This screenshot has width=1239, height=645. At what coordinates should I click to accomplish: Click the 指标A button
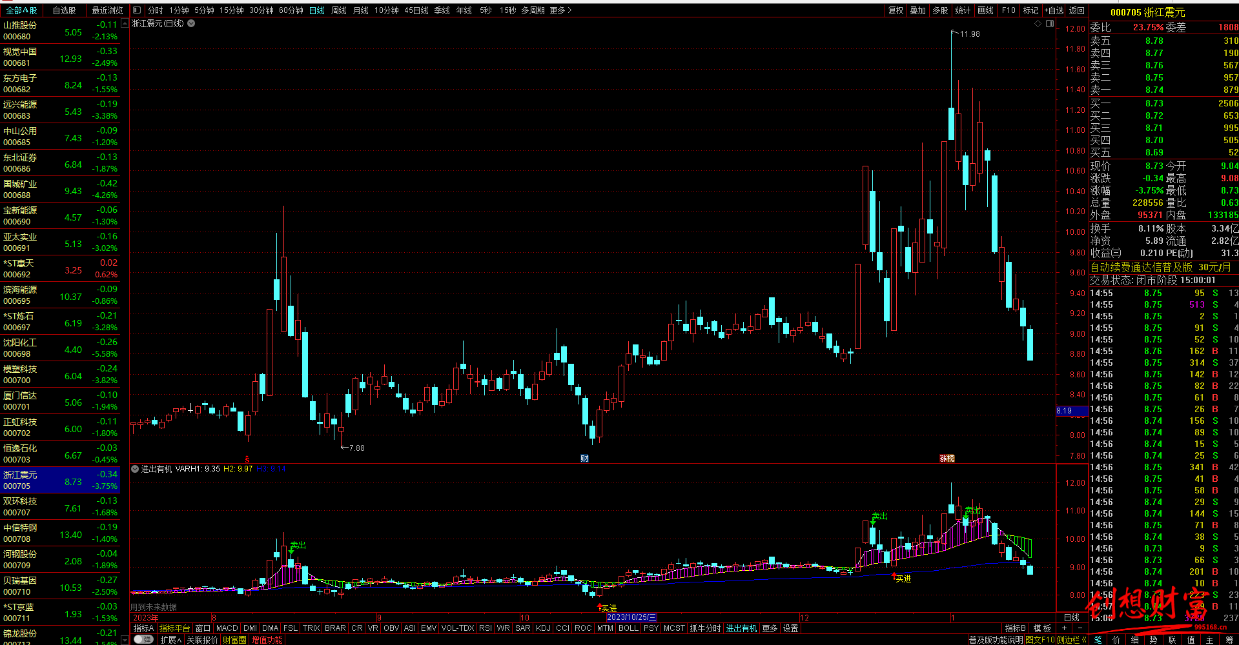(x=143, y=628)
